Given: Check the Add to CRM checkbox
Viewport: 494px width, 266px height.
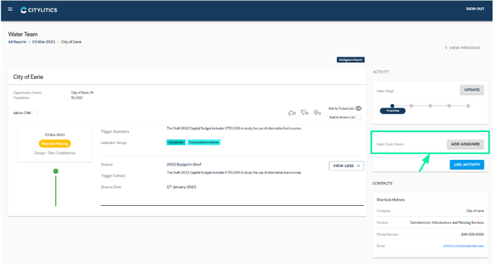Looking at the screenshot, I should click(35, 113).
